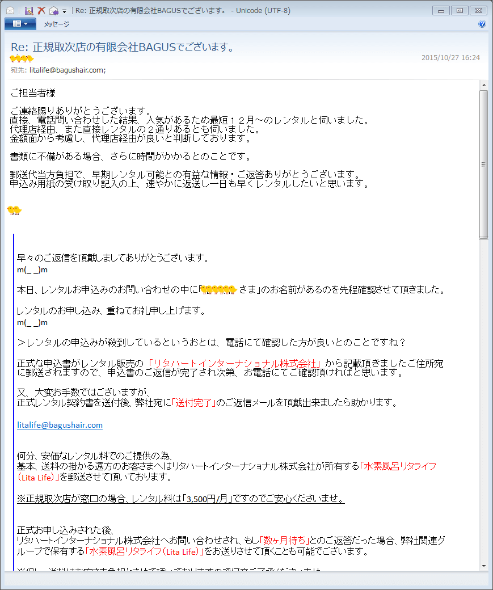Click the line 又、大変お手数ではございますが、
The width and height of the screenshot is (493, 590).
(83, 393)
